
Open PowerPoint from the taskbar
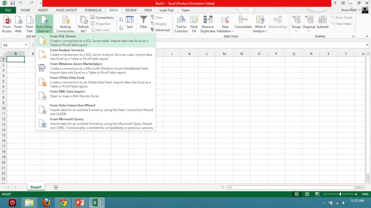pos(80,202)
